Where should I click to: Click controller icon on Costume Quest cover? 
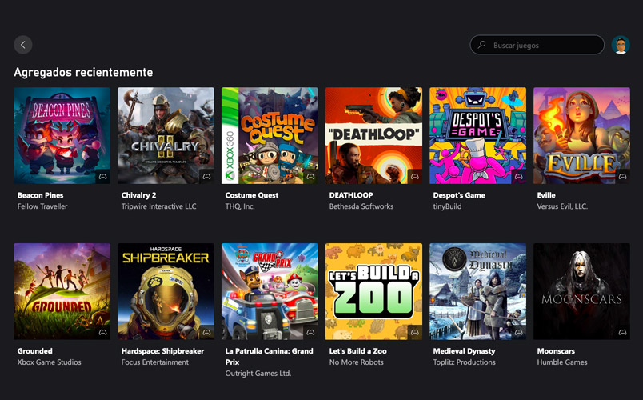coord(310,177)
